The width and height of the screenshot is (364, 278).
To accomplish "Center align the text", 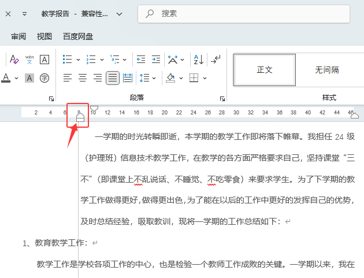I will (x=83, y=78).
